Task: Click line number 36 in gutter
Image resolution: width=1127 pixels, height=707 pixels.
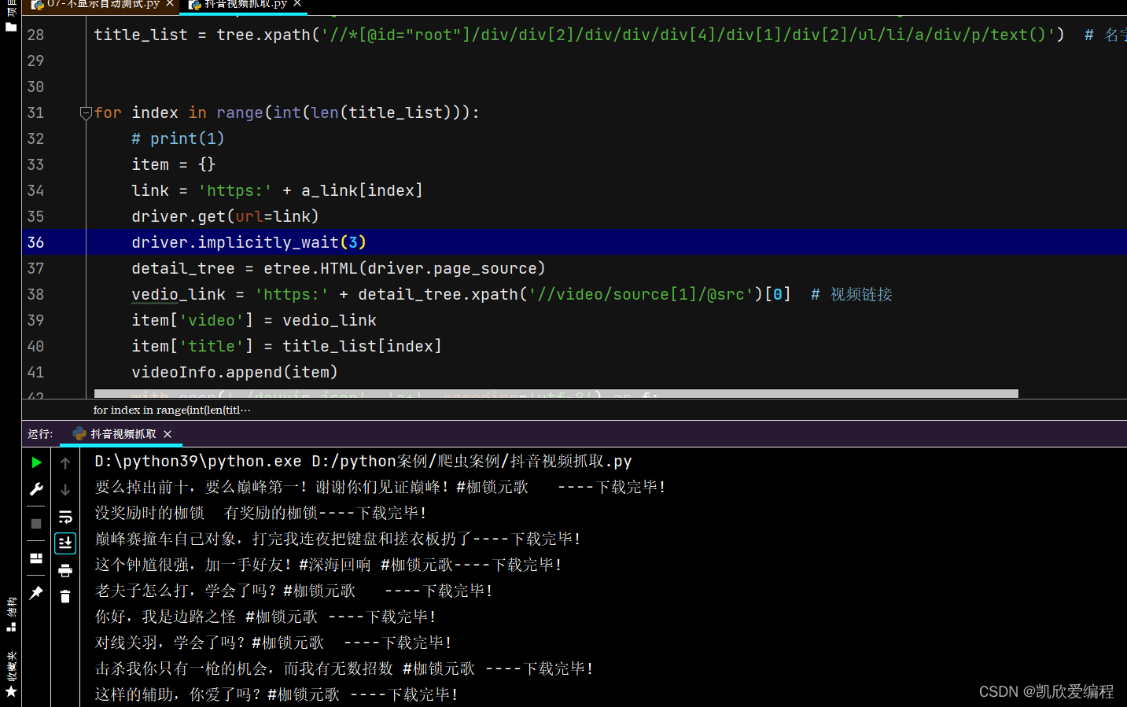Action: [35, 242]
